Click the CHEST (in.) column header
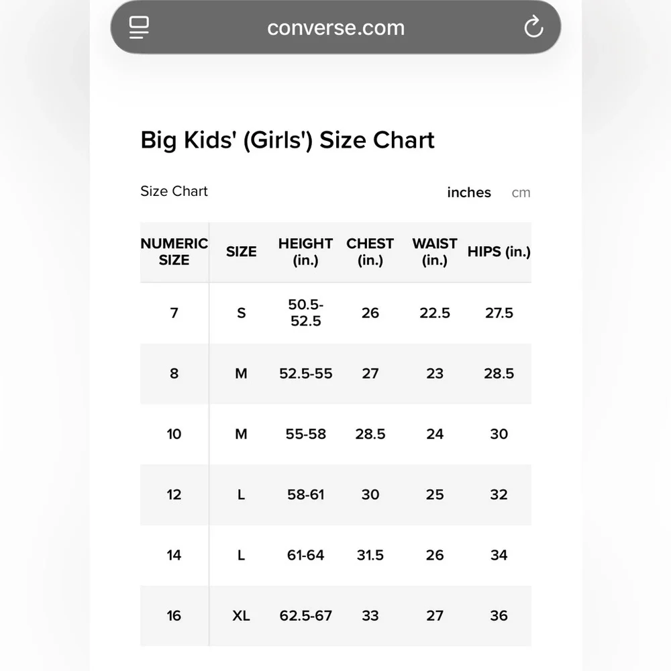671x671 pixels. click(370, 252)
